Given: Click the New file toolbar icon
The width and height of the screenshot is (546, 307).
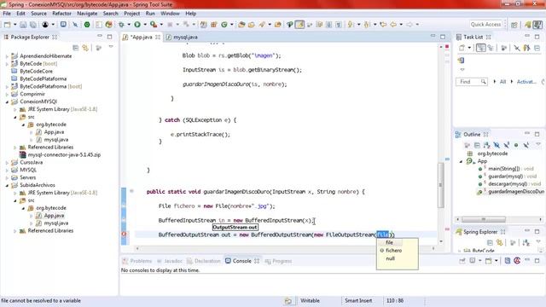Looking at the screenshot, I should (7, 25).
